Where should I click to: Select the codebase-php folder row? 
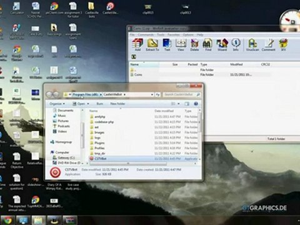(143, 122)
